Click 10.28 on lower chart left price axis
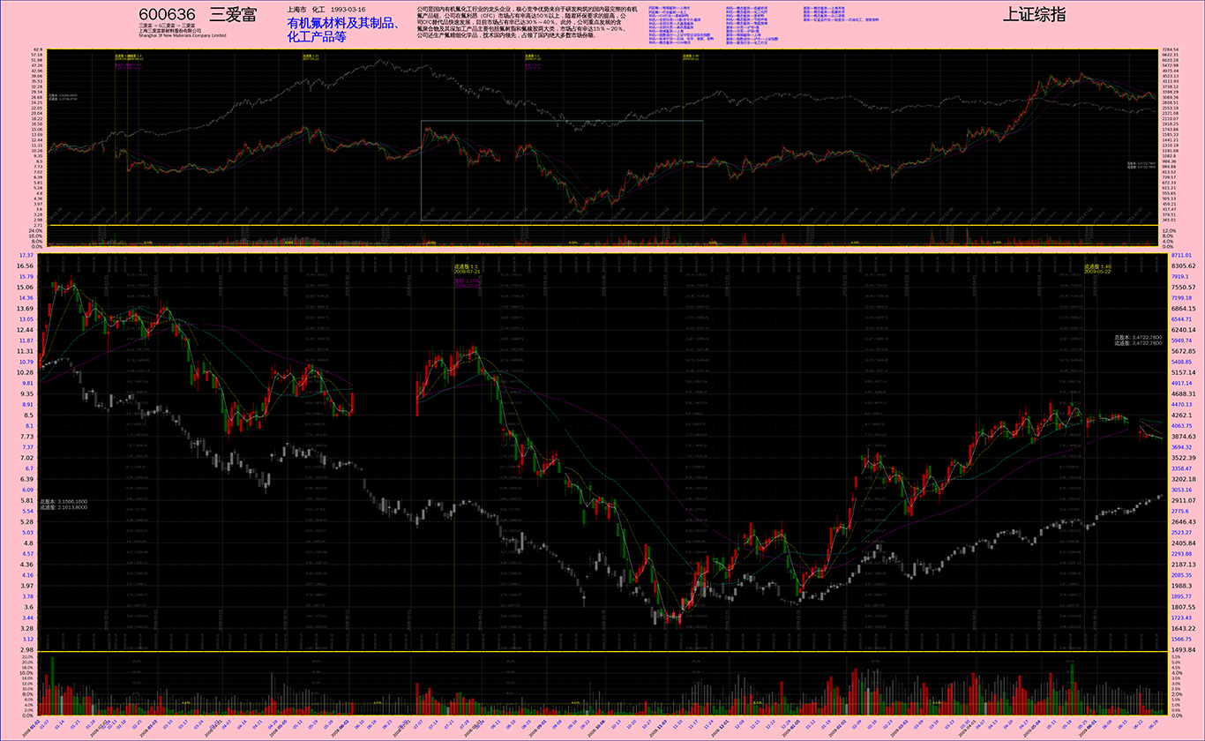Screen dimensions: 1205x741 coord(25,372)
